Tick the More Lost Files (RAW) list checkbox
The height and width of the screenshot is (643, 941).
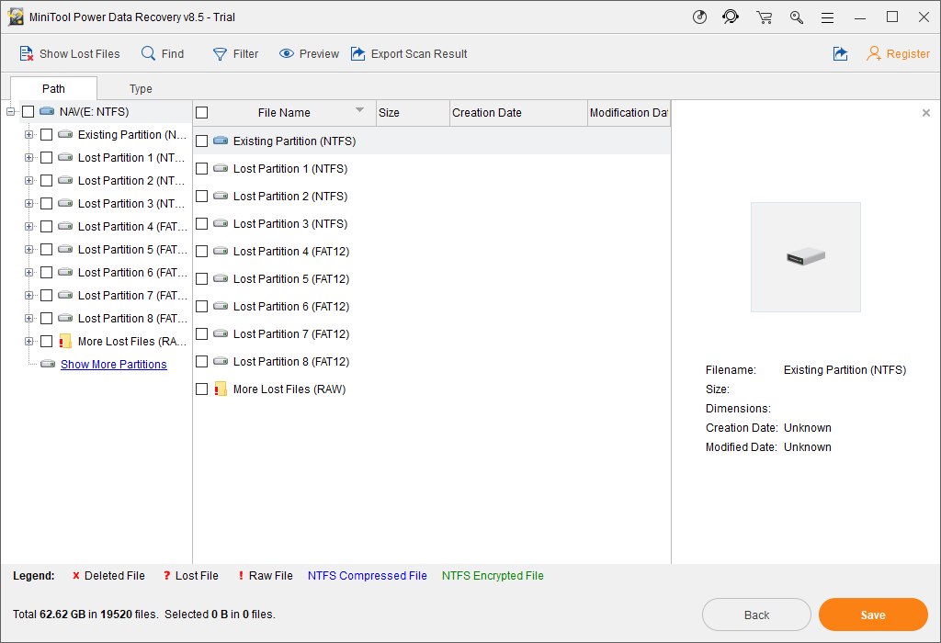(202, 389)
